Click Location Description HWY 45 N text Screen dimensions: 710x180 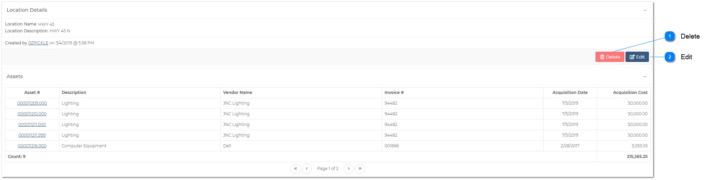38,31
